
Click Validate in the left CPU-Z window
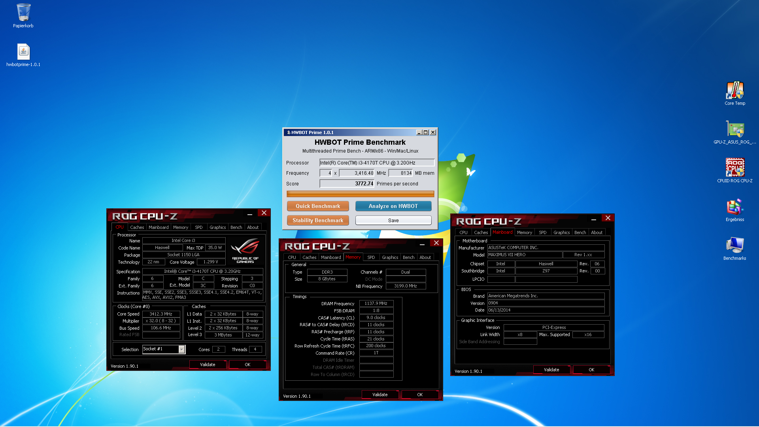208,365
